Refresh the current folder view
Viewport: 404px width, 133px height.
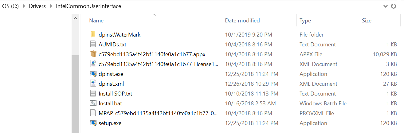394,6
